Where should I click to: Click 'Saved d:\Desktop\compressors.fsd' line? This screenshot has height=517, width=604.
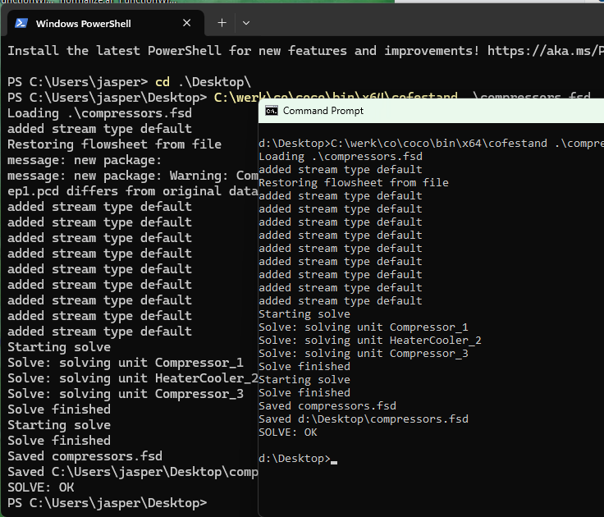(363, 419)
